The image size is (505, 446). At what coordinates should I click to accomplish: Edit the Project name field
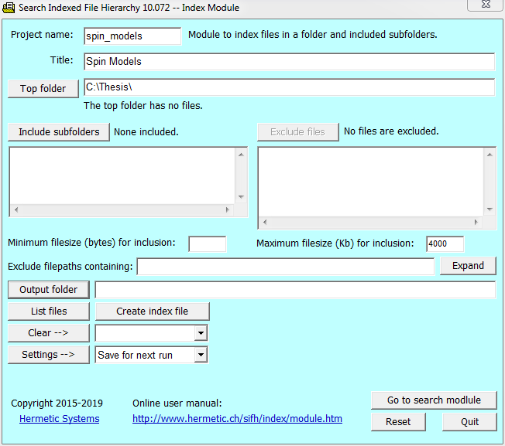point(132,36)
